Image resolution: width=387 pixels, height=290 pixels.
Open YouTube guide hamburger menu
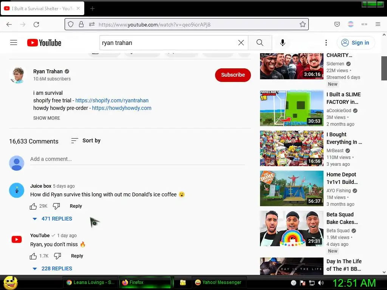tap(14, 43)
